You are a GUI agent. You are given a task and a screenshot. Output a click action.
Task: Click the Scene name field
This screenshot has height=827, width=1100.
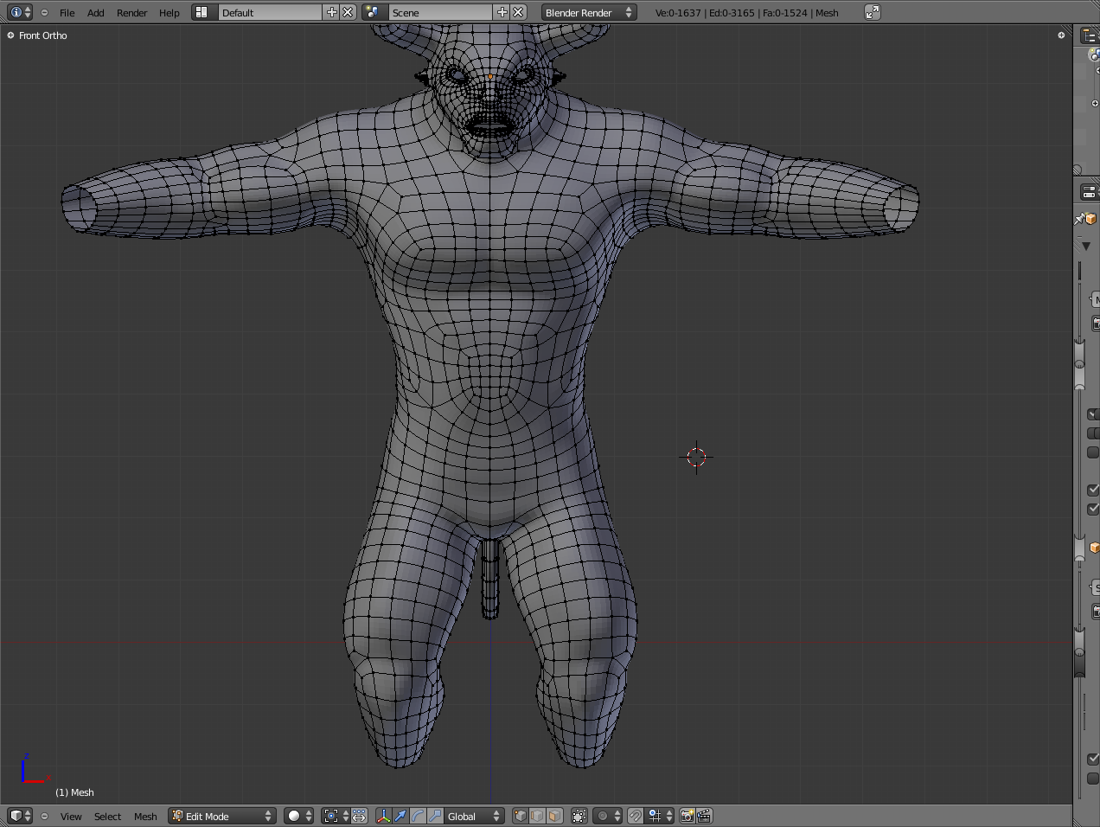(x=439, y=12)
